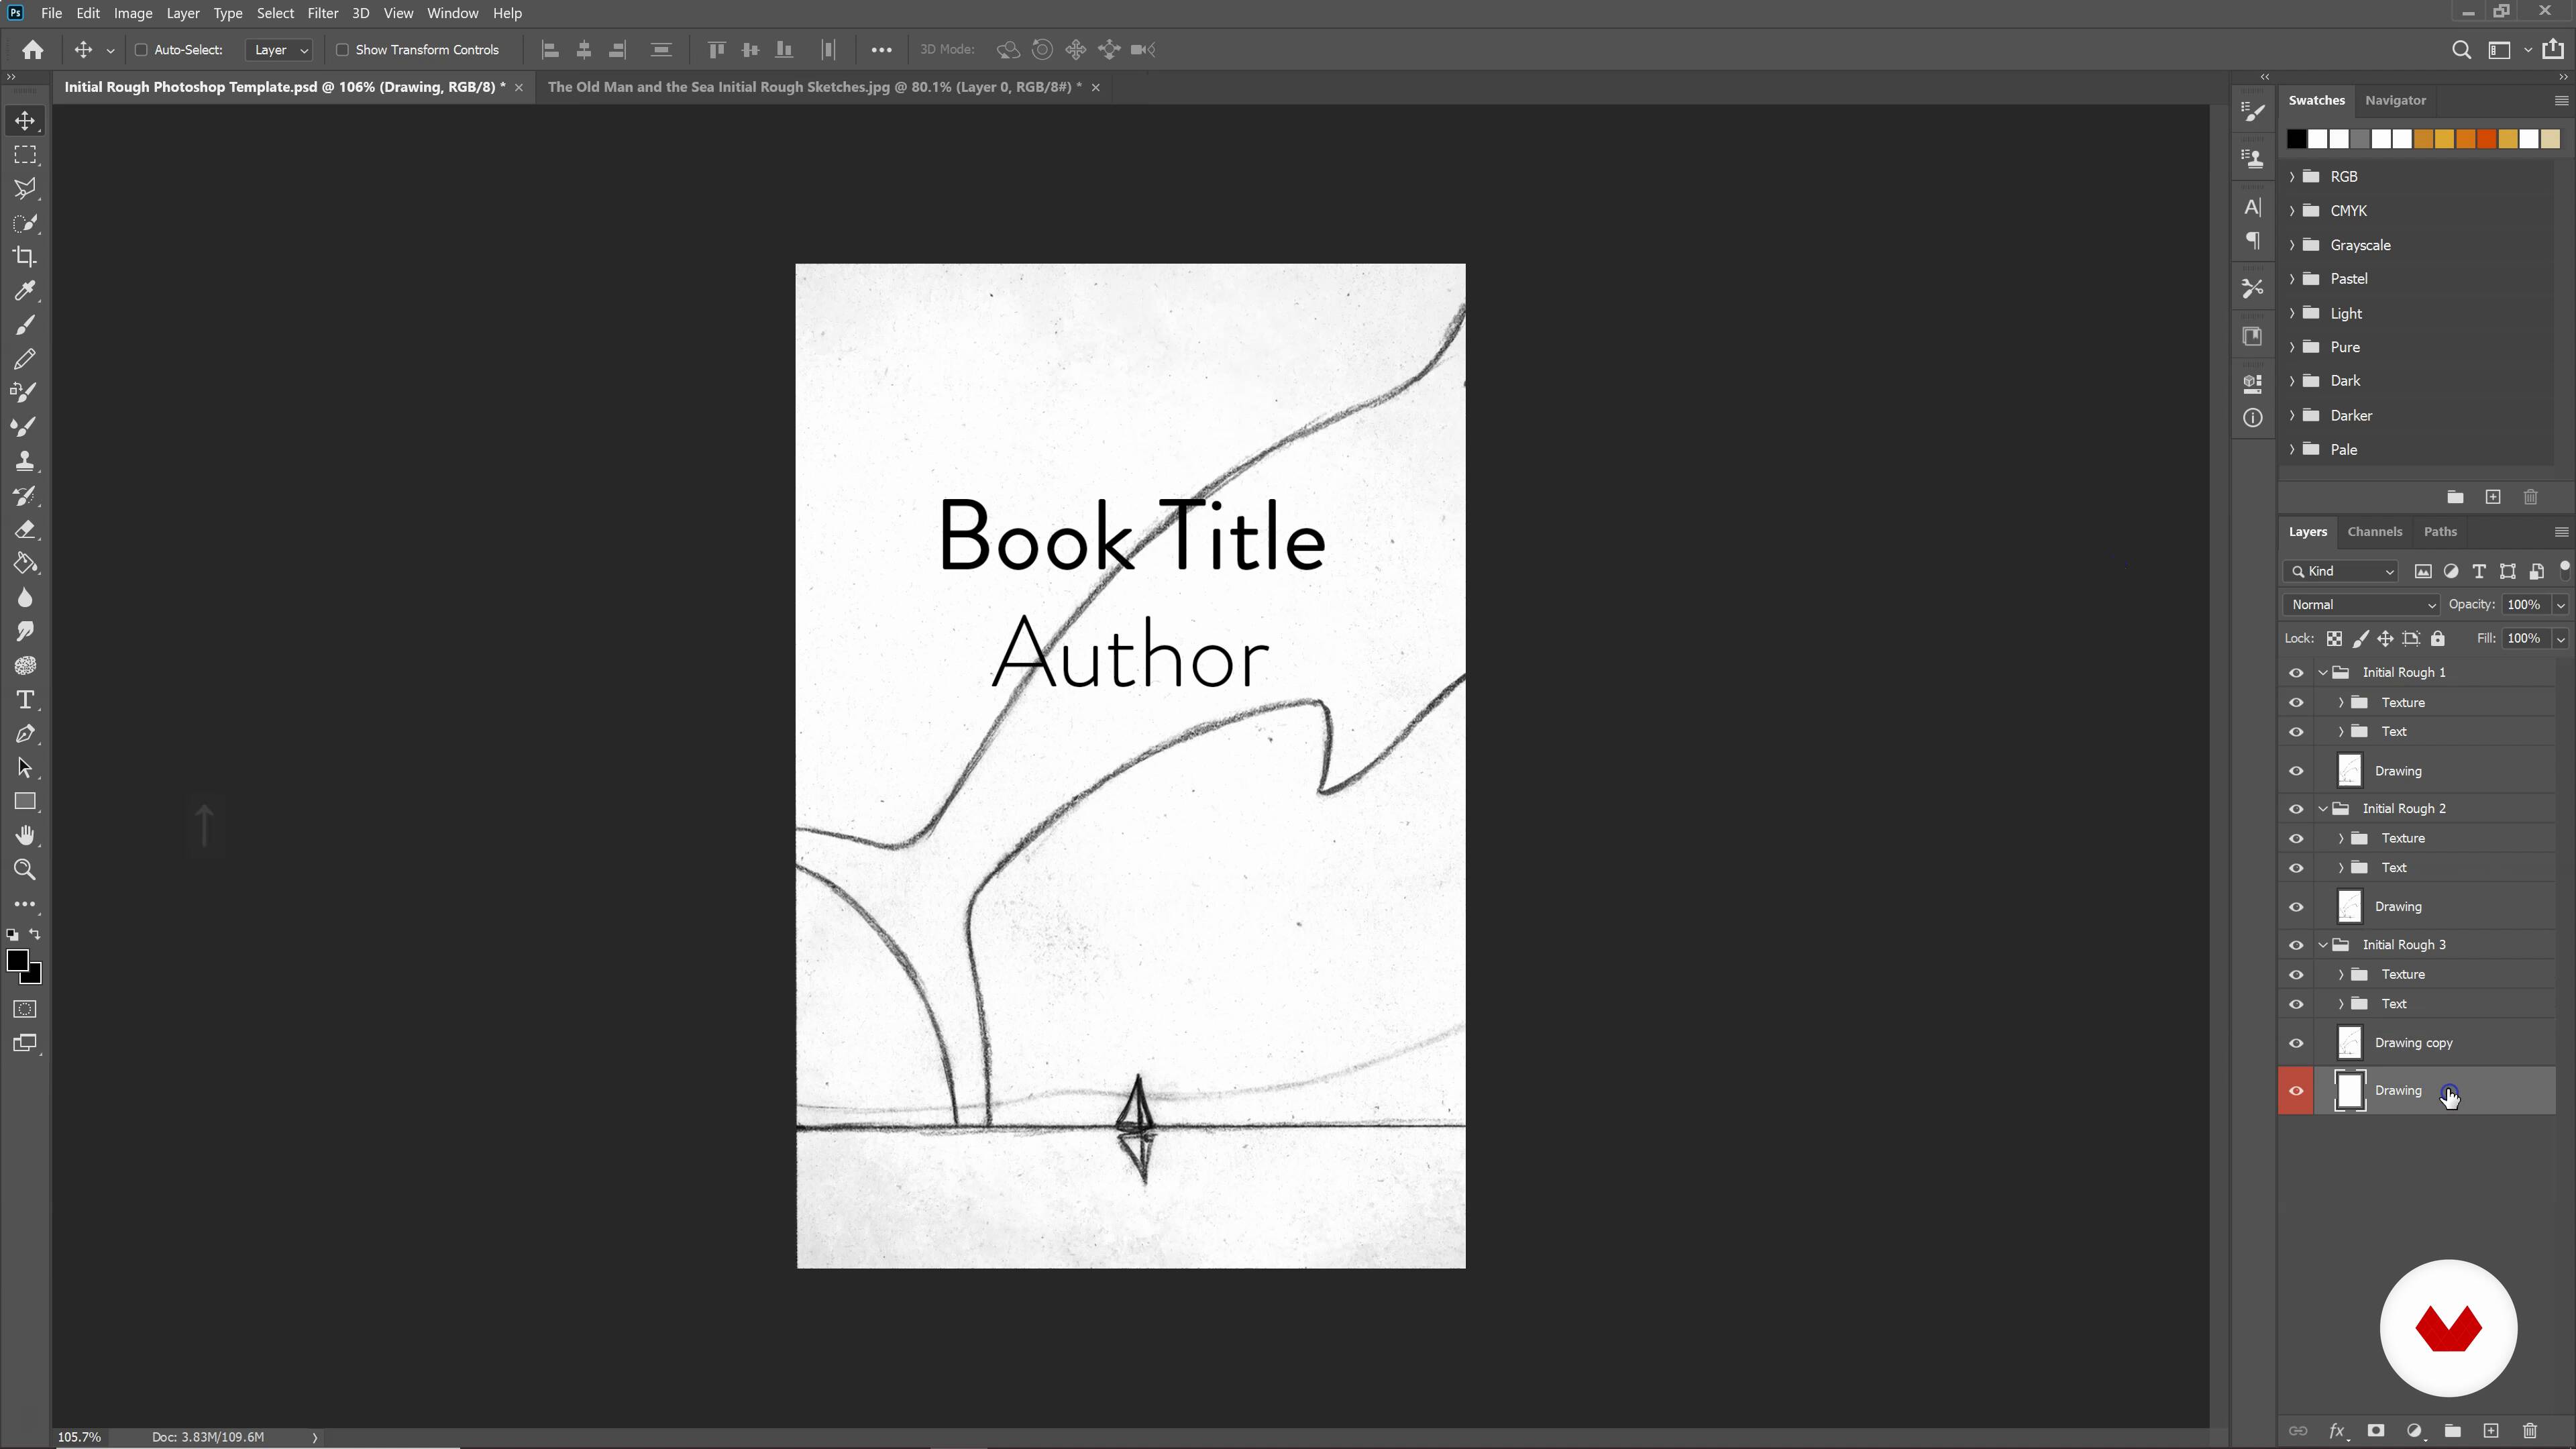The height and width of the screenshot is (1449, 2576).
Task: Open the Opacity slider dropdown arrow
Action: [x=2560, y=605]
